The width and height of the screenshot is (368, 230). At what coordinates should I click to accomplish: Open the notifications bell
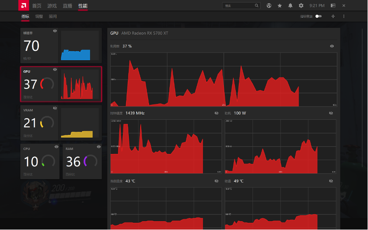[290, 6]
